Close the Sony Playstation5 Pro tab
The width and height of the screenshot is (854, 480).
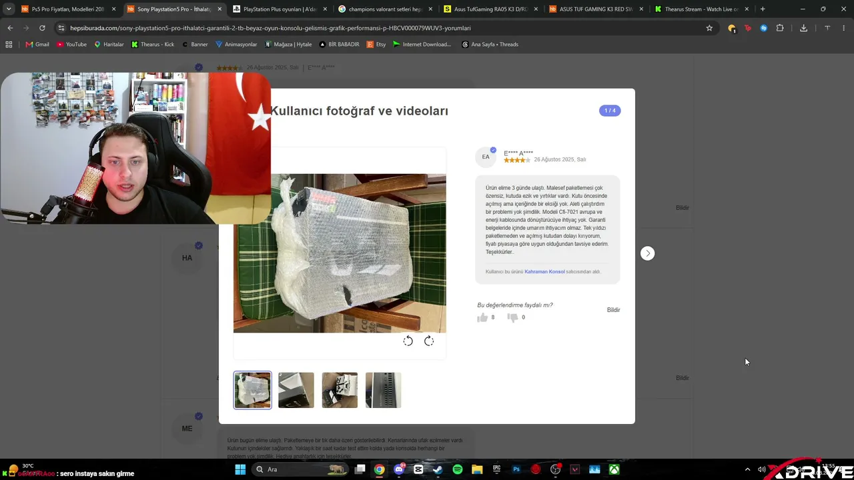(220, 9)
